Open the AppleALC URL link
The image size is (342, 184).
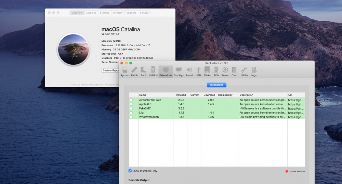296,104
